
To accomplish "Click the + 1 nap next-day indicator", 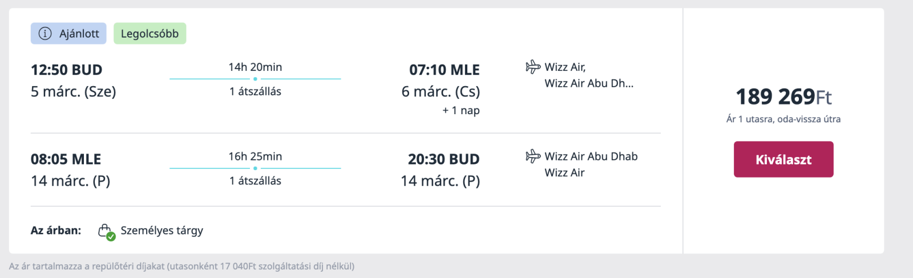I will tap(461, 111).
